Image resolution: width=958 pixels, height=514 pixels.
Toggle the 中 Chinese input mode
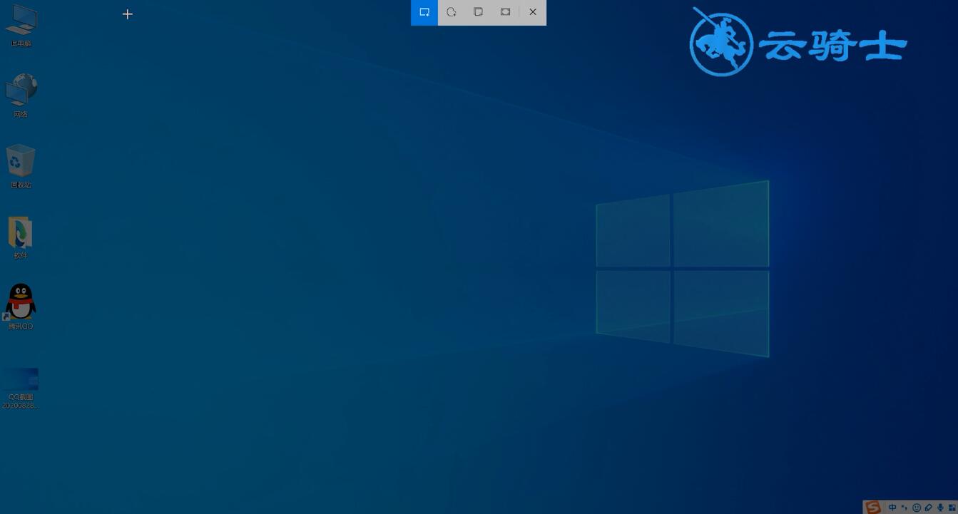coord(892,508)
